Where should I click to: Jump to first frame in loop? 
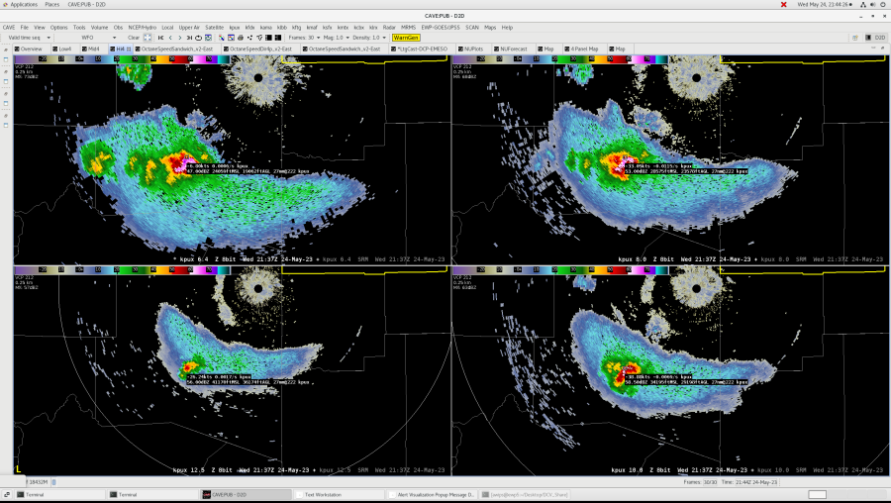pos(160,38)
